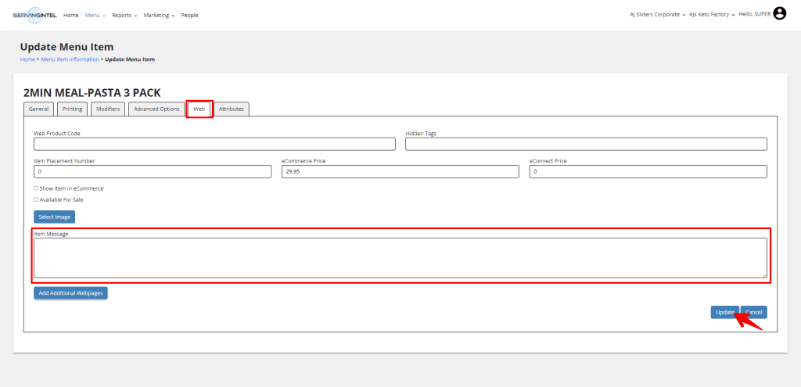Click the Update button
Viewport: 801px width, 387px height.
(x=724, y=312)
